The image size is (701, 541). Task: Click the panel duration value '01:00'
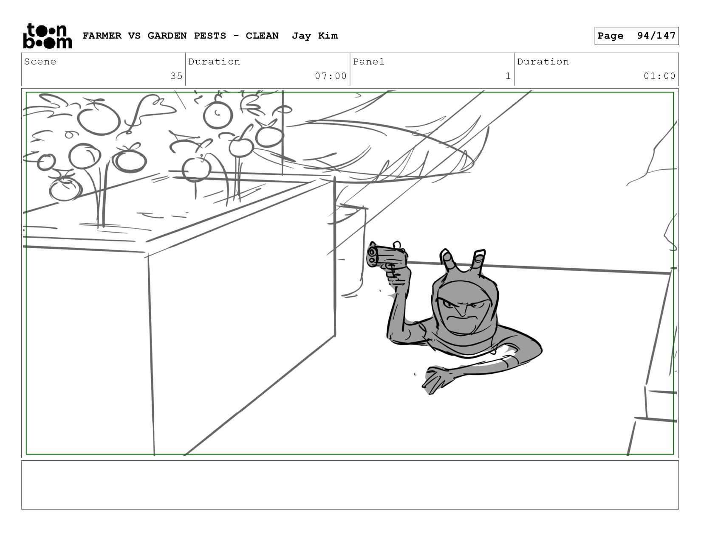[x=659, y=76]
